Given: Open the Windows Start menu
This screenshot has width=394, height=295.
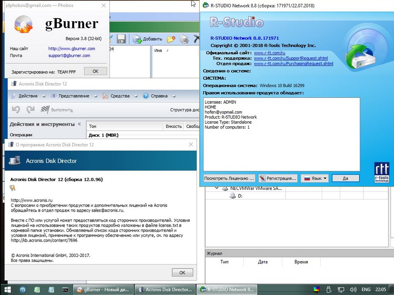Looking at the screenshot, I should [x=8, y=290].
